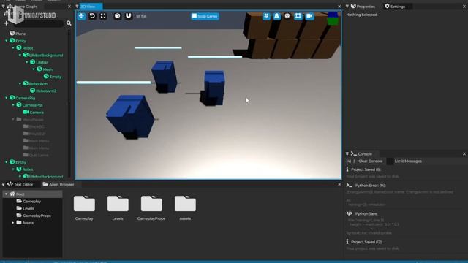Collapse the first Robot node arrow
Viewport: 468px width, 263px height.
click(13, 48)
